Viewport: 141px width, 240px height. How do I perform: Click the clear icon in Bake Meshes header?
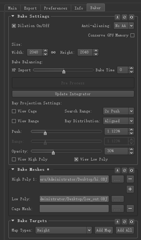[x=125, y=170]
